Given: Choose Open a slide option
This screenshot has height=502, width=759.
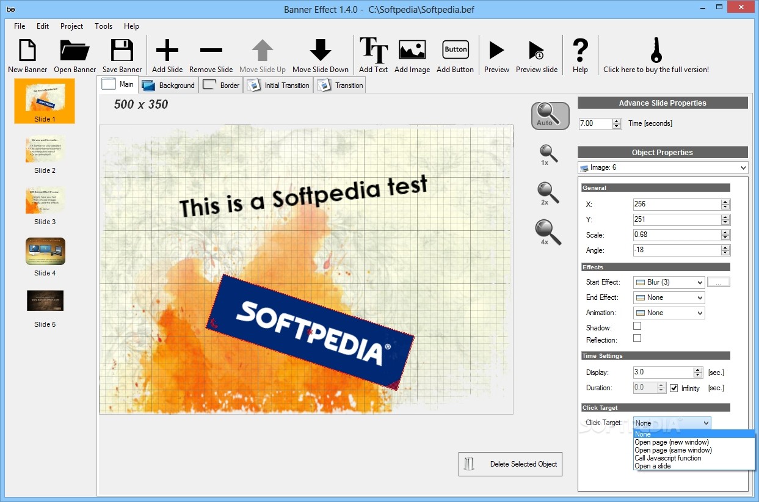Looking at the screenshot, I should pos(694,466).
